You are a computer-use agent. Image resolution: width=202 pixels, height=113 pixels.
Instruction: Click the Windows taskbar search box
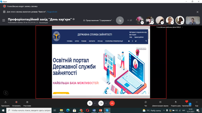tap(29, 110)
